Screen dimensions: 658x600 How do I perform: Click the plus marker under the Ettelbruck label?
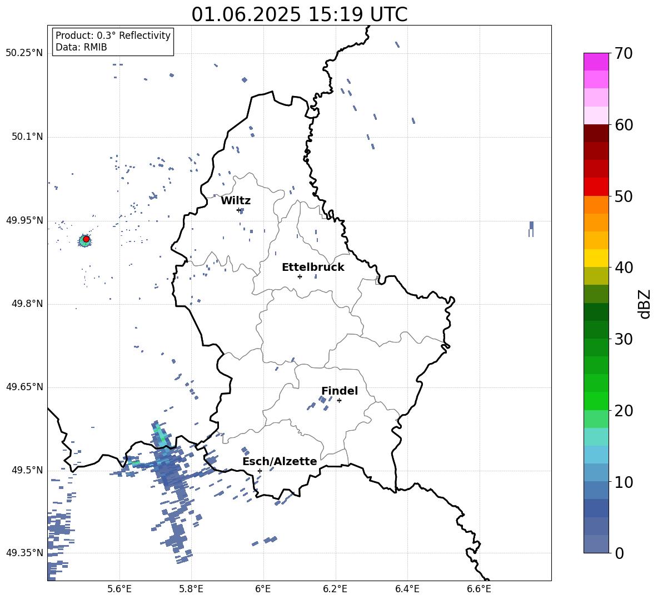[300, 276]
